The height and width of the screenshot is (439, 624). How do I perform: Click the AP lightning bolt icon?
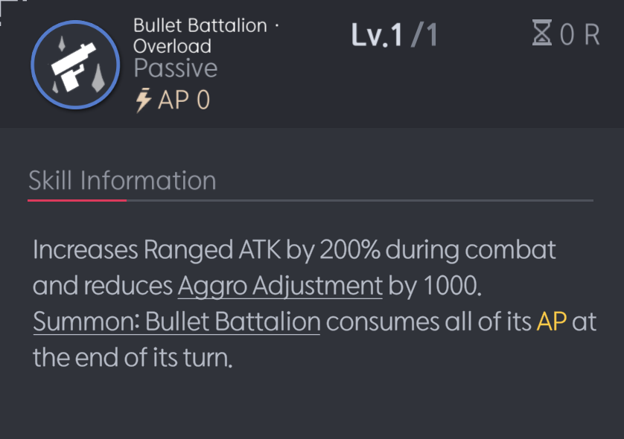143,100
